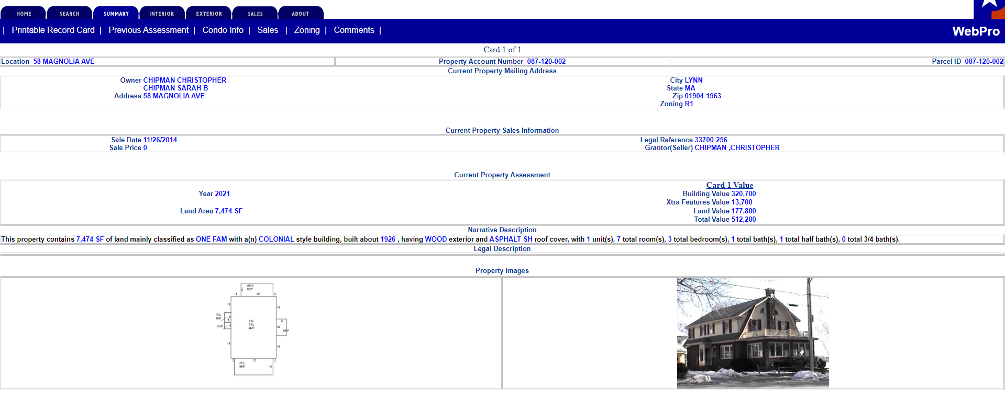
Task: Open the Comments link
Action: pos(354,30)
